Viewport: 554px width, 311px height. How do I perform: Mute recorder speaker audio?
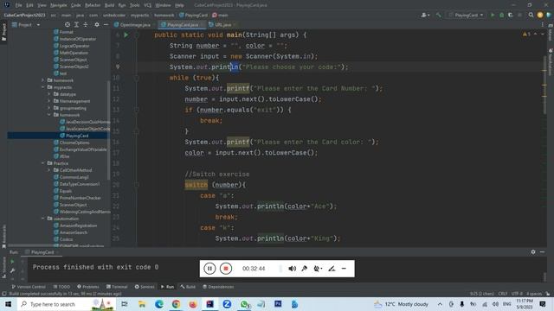[293, 269]
